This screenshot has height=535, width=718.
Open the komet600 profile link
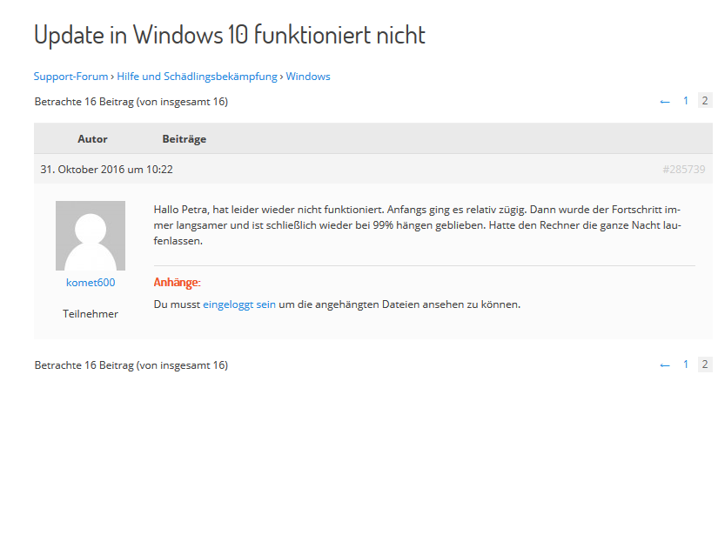(91, 283)
